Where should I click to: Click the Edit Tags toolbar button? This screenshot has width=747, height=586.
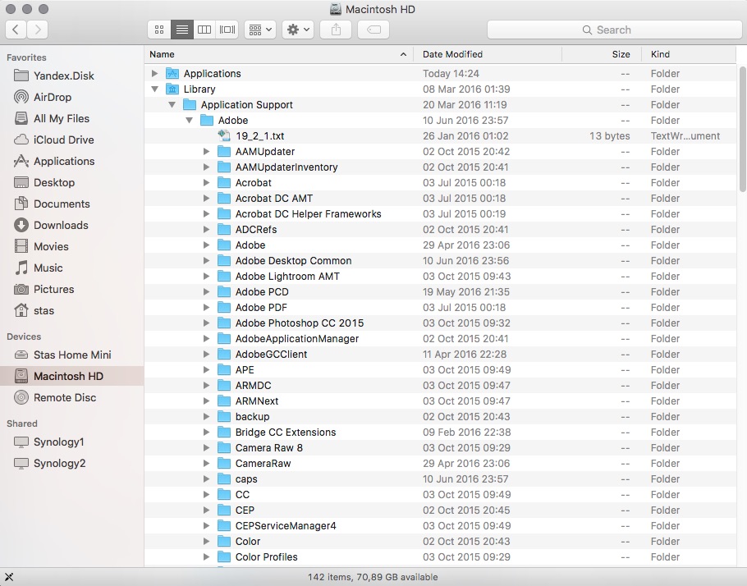(373, 30)
